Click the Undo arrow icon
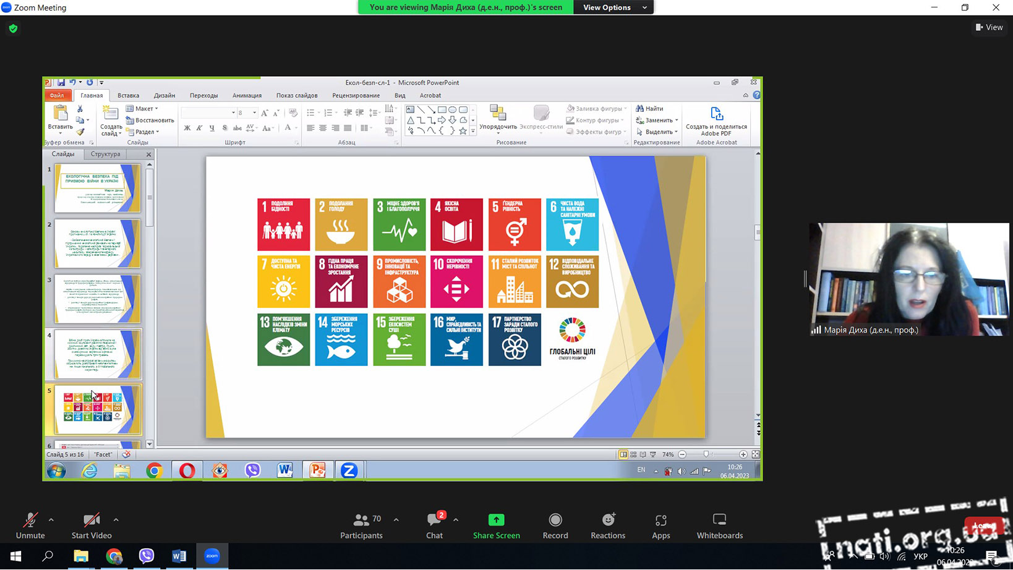Viewport: 1013px width, 570px height. click(x=72, y=82)
